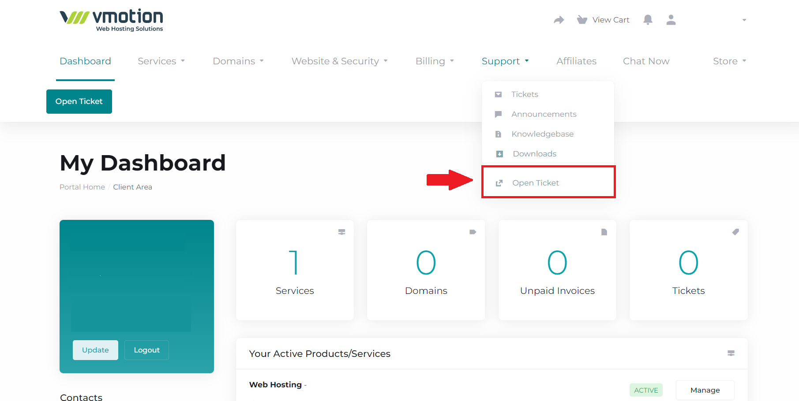
Task: Click Client Area breadcrumb
Action: tap(132, 187)
